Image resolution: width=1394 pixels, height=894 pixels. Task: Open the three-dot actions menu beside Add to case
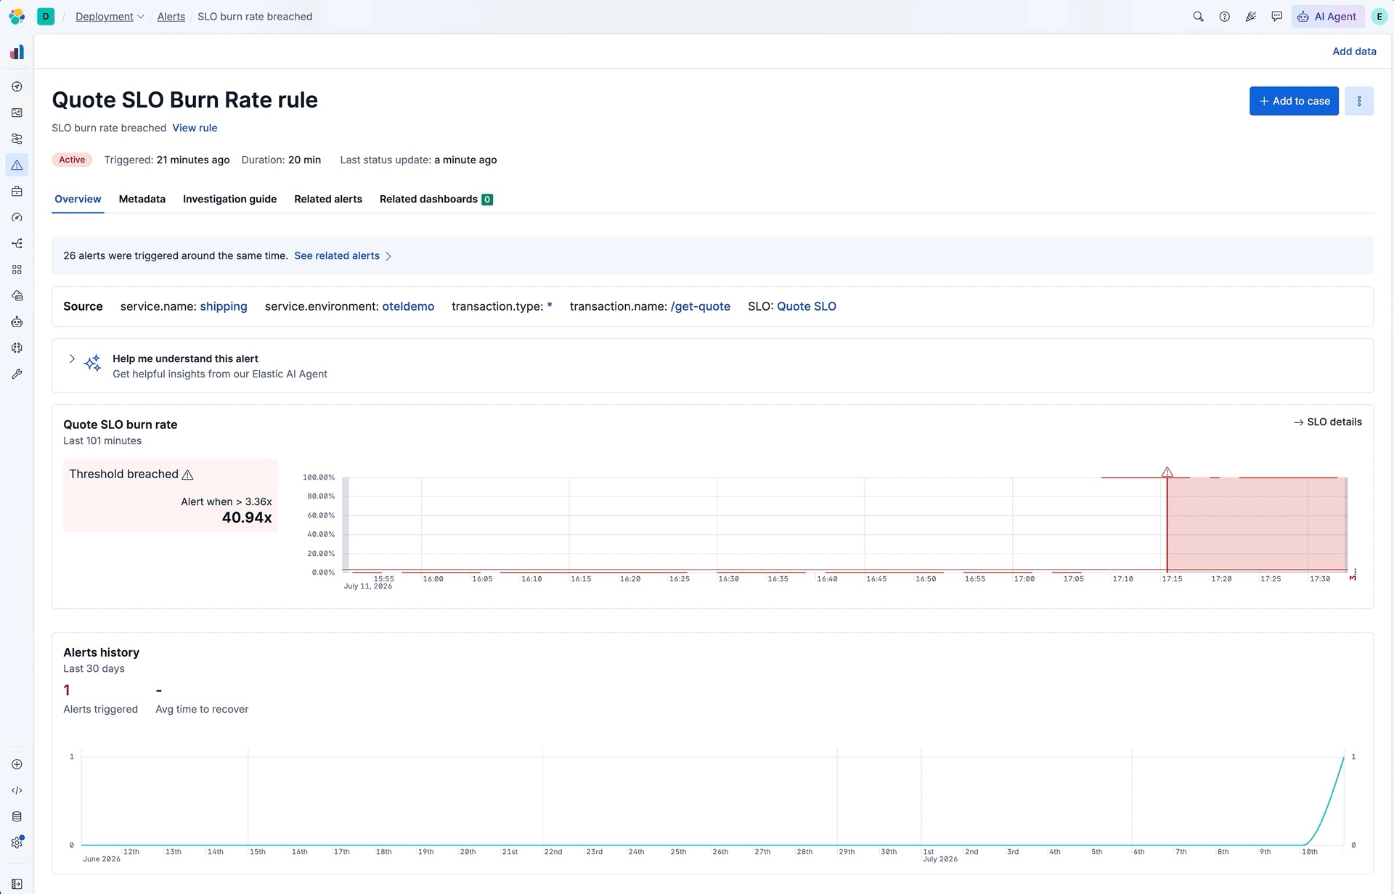tap(1358, 101)
